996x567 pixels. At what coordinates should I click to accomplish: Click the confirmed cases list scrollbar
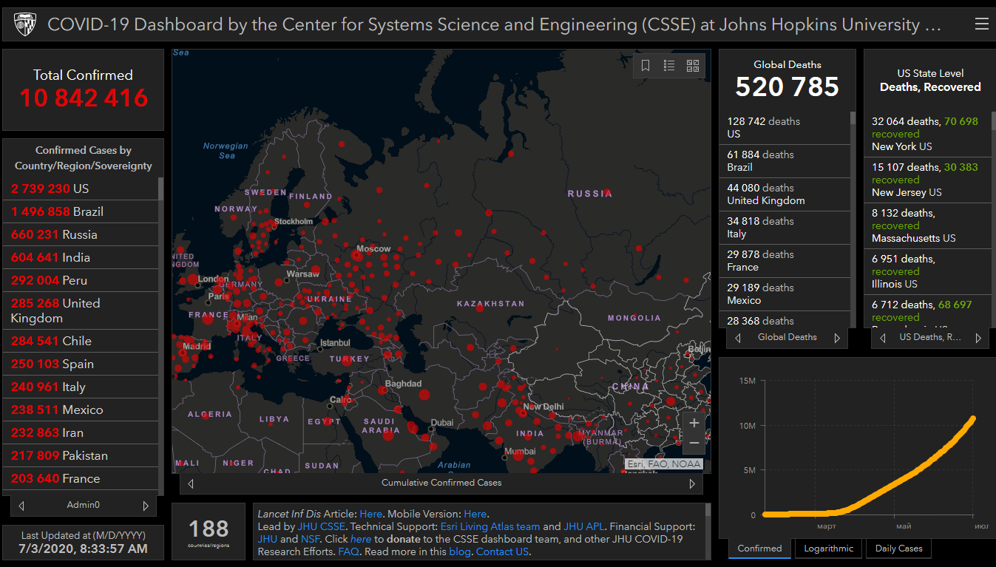click(x=160, y=189)
